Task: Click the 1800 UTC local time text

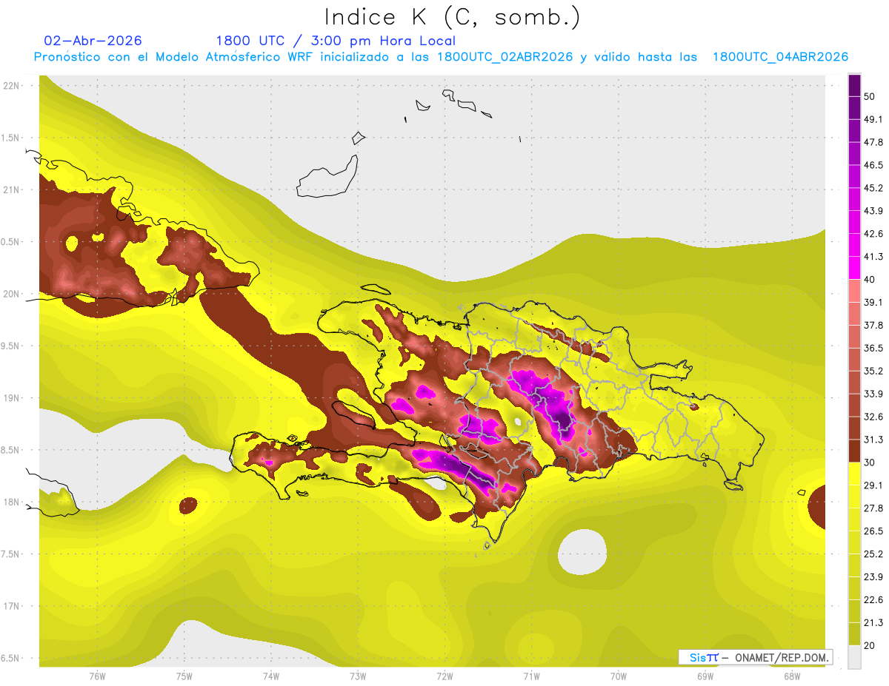Action: pyautogui.click(x=336, y=41)
